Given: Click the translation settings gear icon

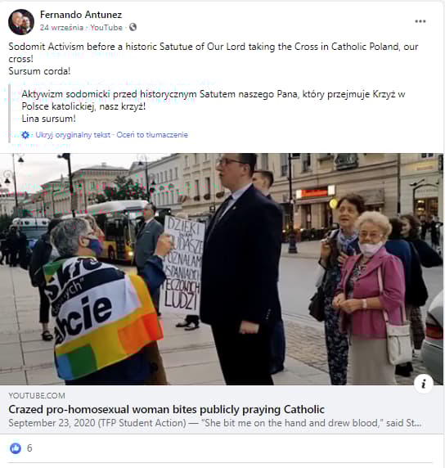Looking at the screenshot, I should pos(25,135).
